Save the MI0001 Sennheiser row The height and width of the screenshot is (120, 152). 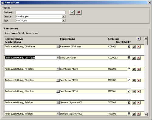(x=134, y=92)
